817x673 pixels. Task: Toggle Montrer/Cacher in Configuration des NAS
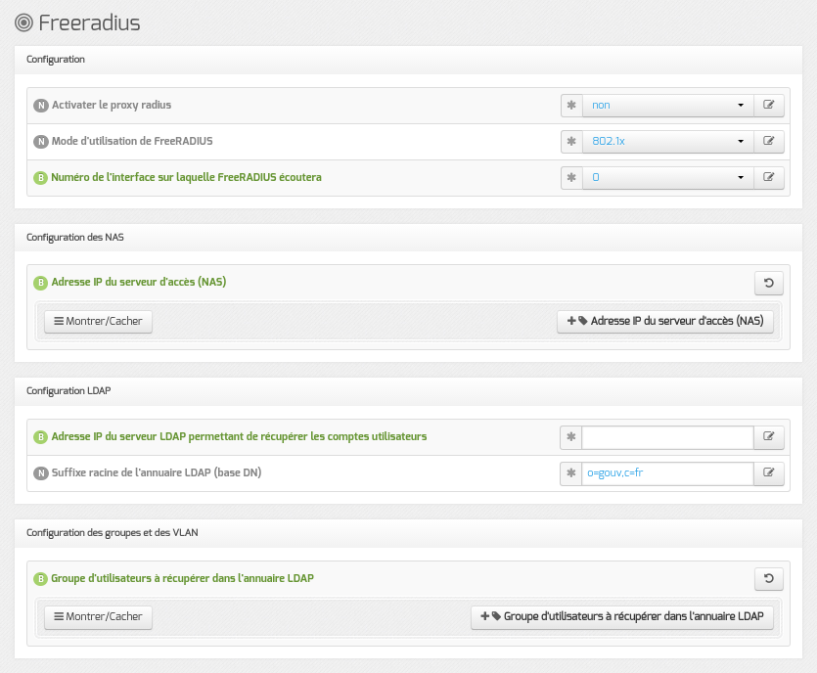[98, 322]
